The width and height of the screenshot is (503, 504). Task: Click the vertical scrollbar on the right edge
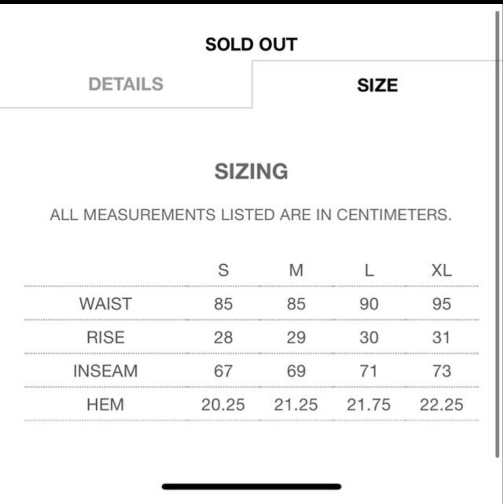pyautogui.click(x=497, y=233)
